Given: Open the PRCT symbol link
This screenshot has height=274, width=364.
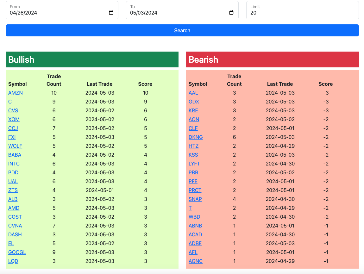Looking at the screenshot, I should click(x=195, y=190).
